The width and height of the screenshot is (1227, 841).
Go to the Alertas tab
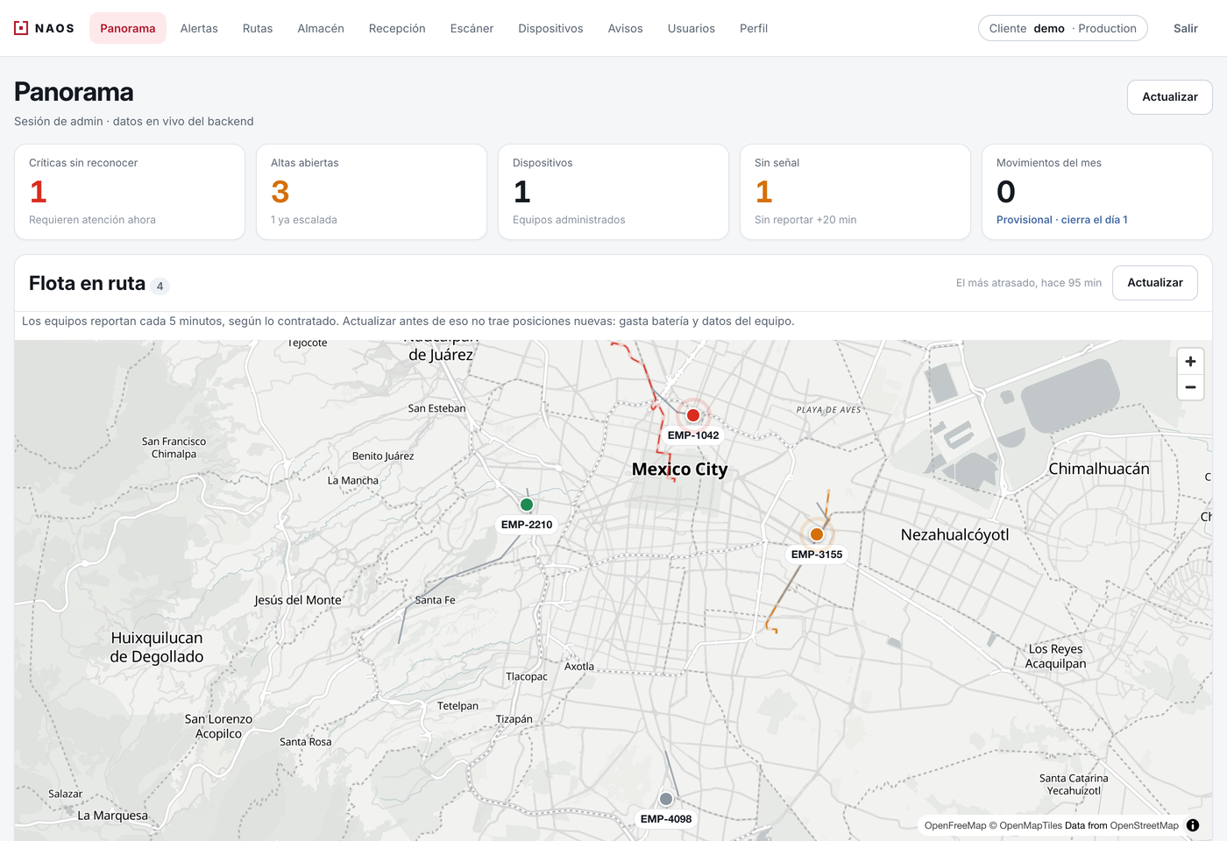[x=199, y=28]
